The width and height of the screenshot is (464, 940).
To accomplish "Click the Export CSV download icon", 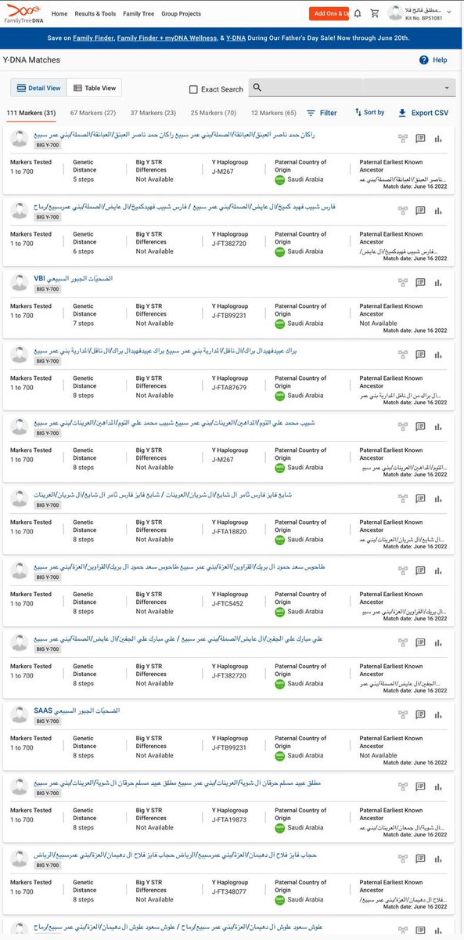I will [402, 113].
